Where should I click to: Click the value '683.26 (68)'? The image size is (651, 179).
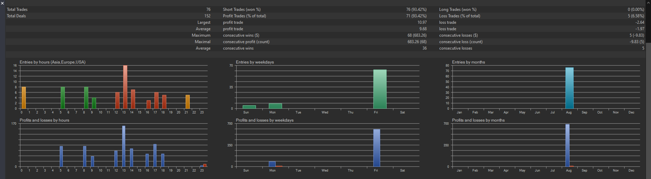click(417, 42)
